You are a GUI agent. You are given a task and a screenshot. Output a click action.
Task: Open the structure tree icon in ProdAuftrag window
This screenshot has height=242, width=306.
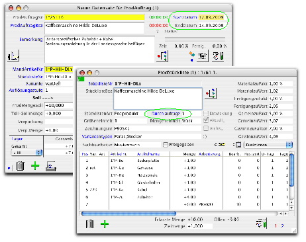point(162,56)
